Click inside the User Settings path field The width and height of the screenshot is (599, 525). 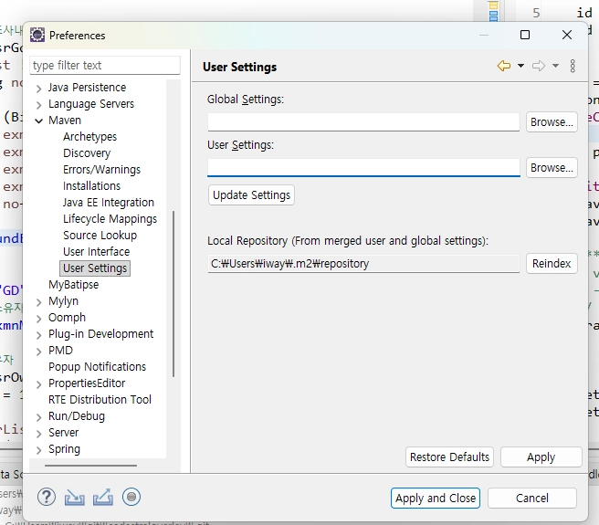pos(363,167)
